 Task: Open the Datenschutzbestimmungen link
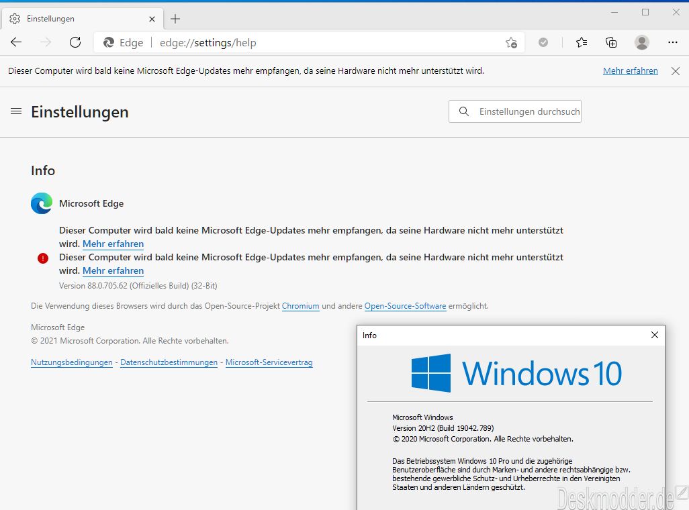tap(169, 362)
